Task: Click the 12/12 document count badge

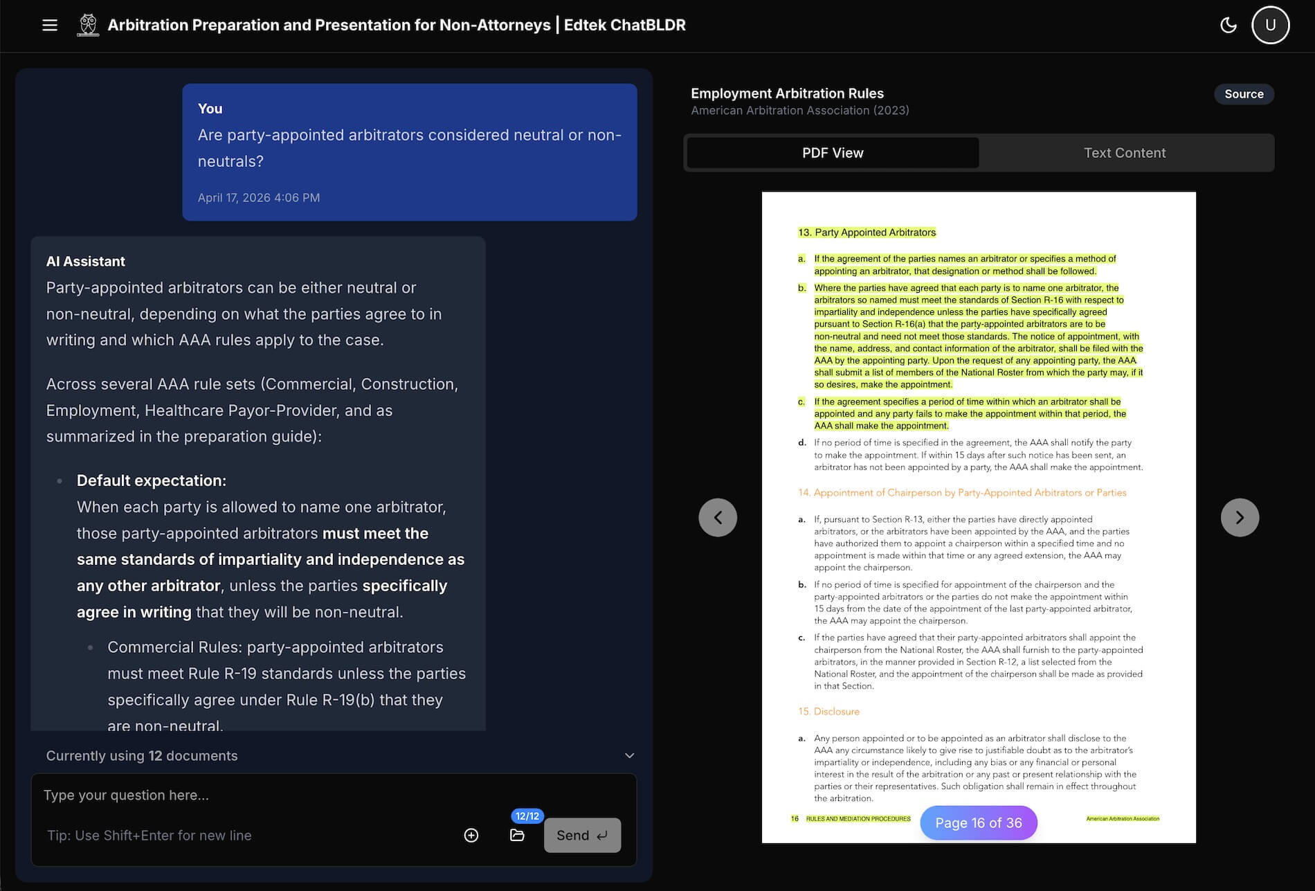Action: (527, 816)
